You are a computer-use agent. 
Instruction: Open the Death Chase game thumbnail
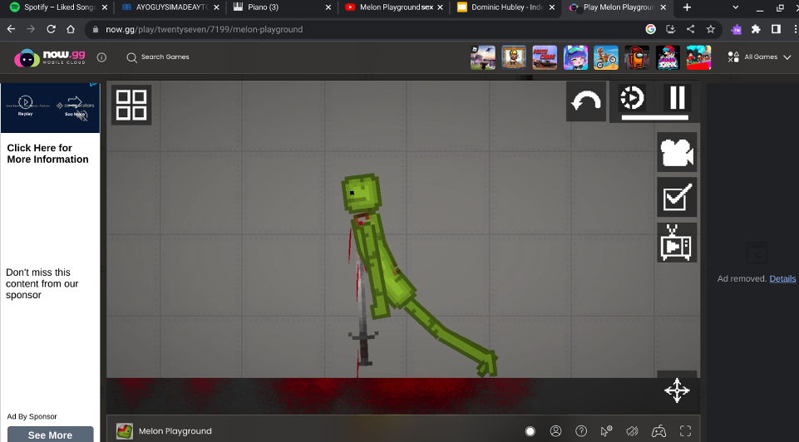click(545, 57)
